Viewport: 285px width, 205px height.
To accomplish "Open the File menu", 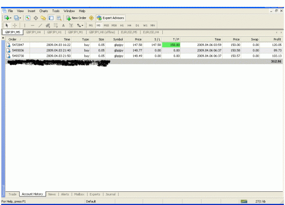I will (x=10, y=11).
